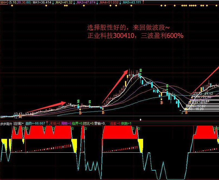219x180 pixels.
Task: Select the MA2=41.32 value
Action: 64,2
